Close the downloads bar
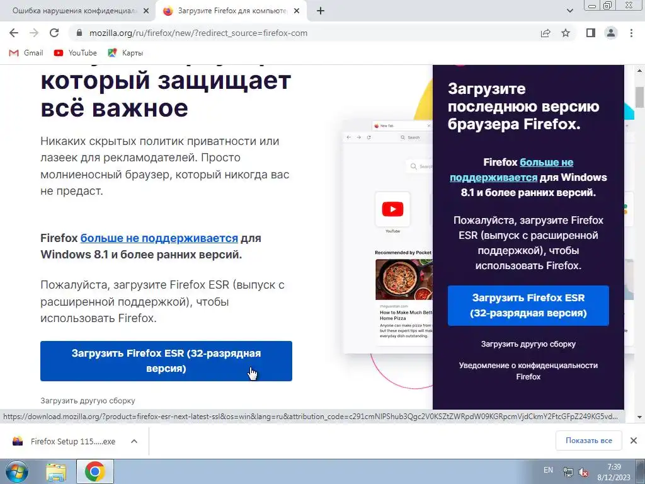645x484 pixels. [x=634, y=441]
